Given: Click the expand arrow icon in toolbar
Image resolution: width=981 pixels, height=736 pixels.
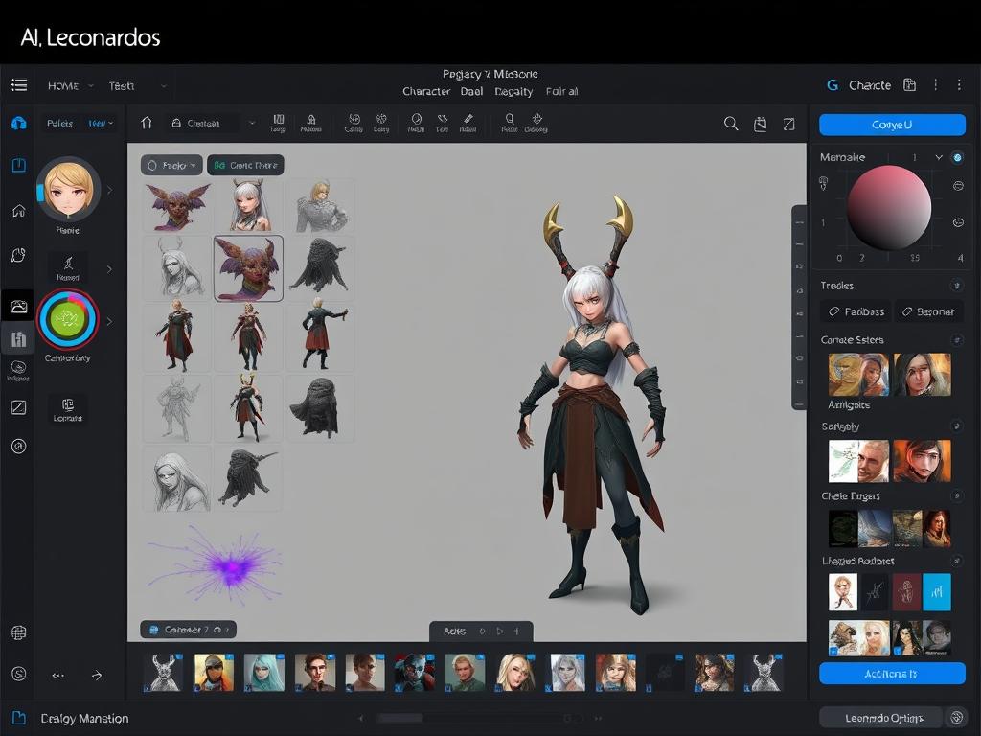Looking at the screenshot, I should [789, 124].
